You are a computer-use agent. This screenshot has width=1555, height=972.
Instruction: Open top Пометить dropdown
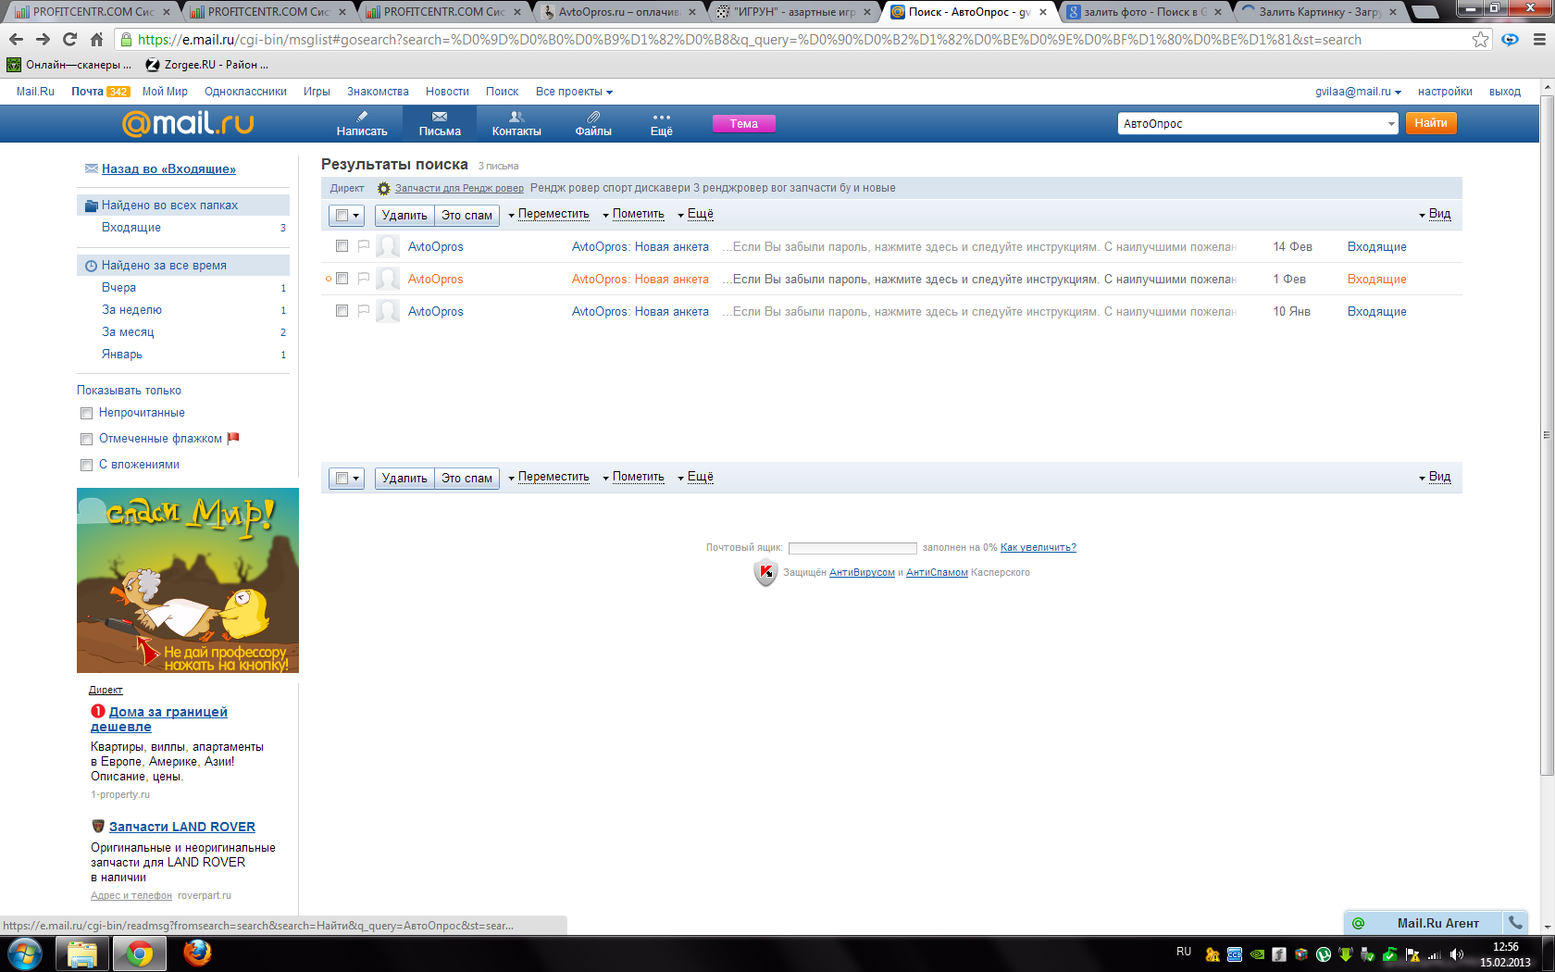tap(634, 214)
